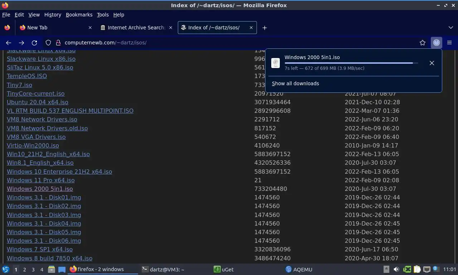Click the uGet tray icon
This screenshot has width=458, height=275.
coord(407,269)
